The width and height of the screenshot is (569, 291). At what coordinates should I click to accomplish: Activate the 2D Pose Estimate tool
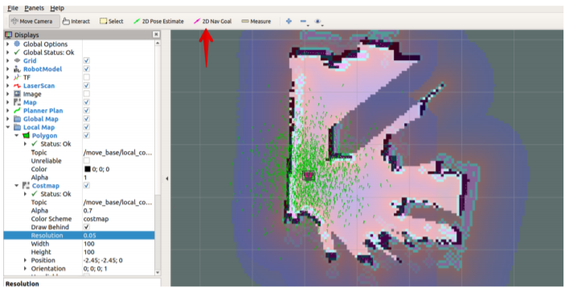158,22
